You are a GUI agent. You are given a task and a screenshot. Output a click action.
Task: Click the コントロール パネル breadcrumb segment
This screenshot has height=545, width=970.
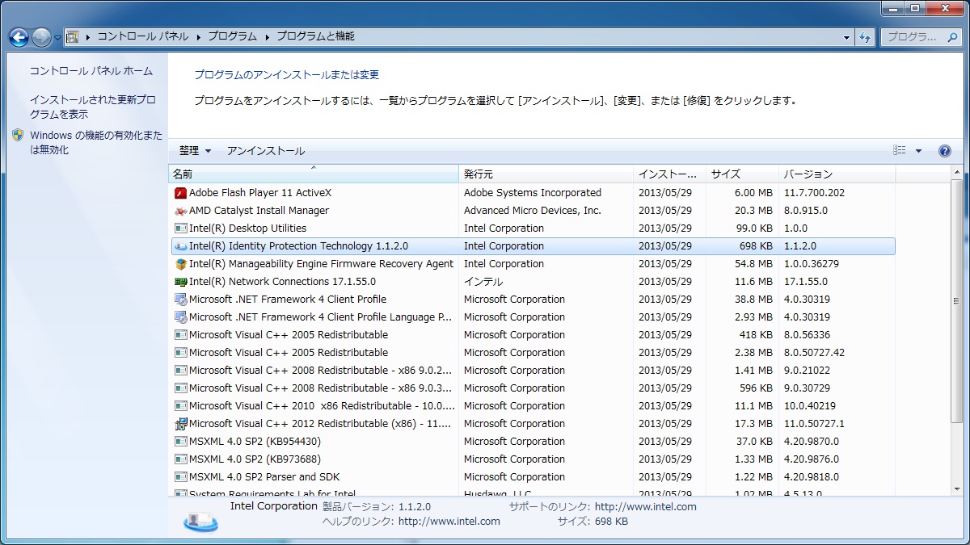click(x=143, y=36)
